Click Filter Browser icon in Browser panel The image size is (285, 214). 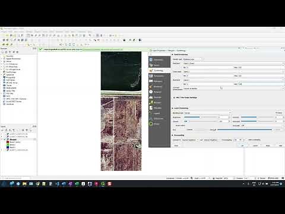pos(10,52)
